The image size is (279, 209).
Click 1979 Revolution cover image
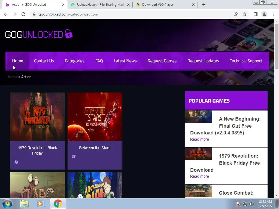coord(37,117)
